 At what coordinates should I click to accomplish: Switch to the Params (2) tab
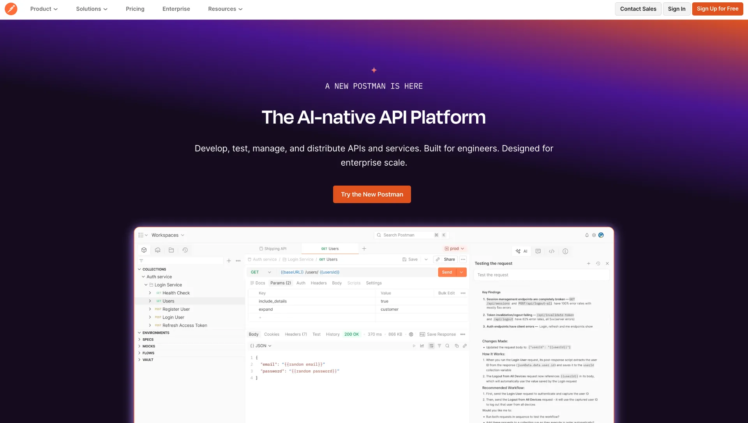(x=280, y=283)
